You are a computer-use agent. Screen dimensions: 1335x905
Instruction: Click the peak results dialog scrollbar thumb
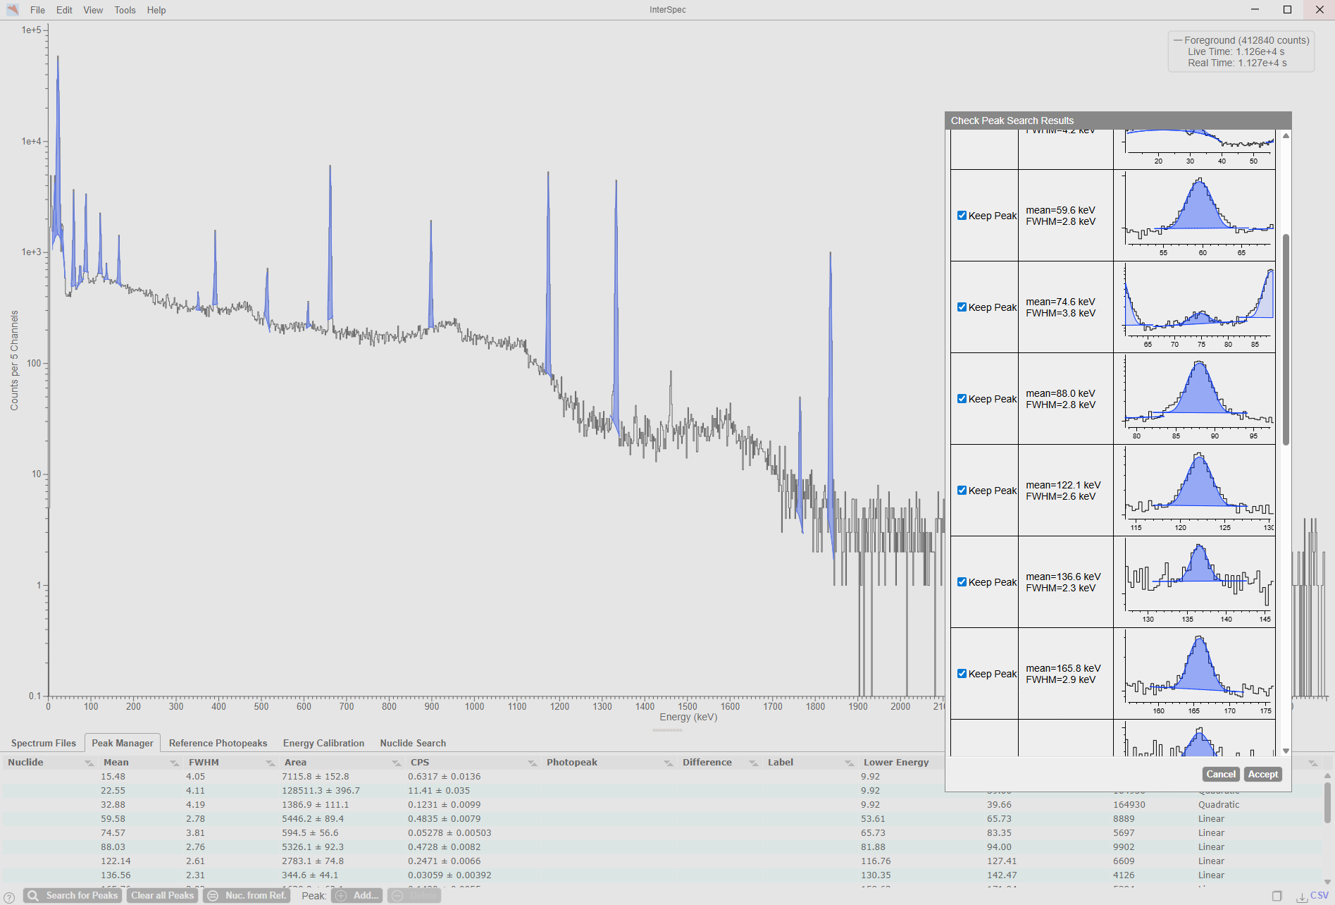click(1286, 338)
